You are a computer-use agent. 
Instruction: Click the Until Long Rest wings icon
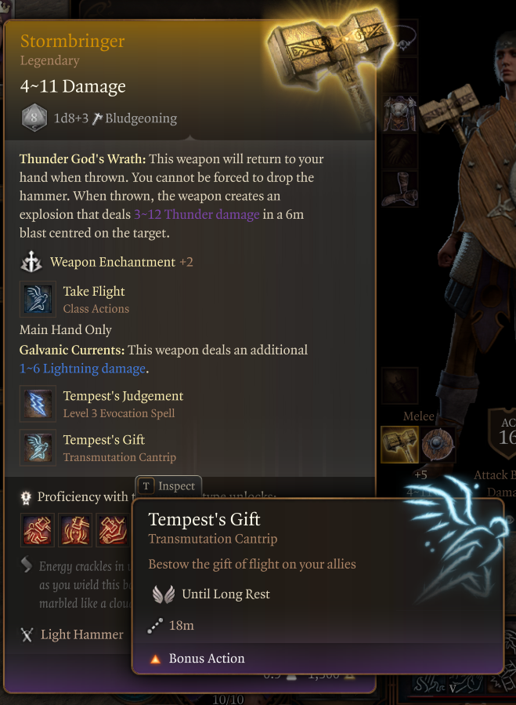163,594
